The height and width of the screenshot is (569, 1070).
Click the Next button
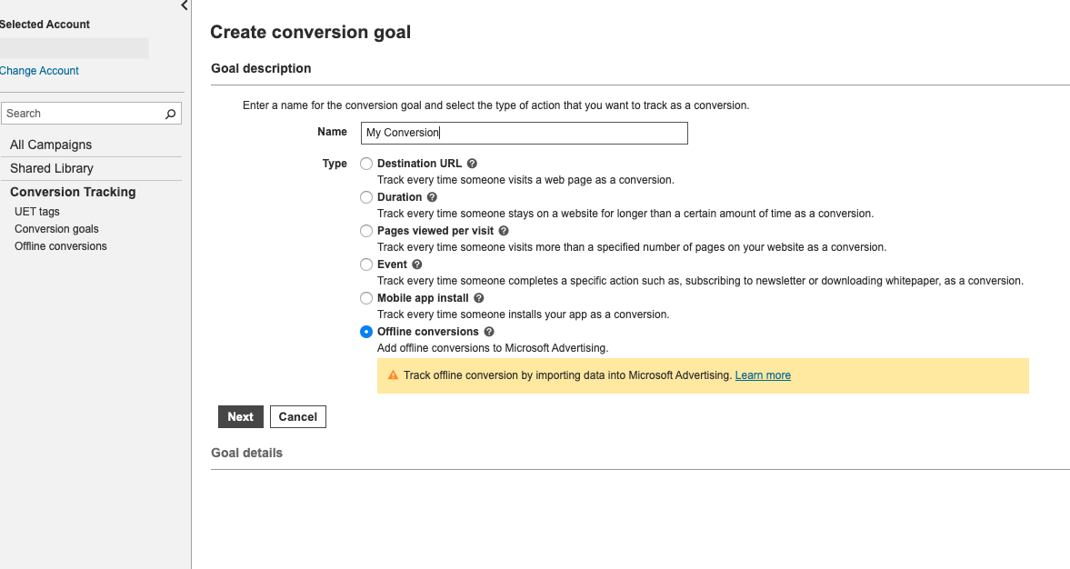point(240,416)
